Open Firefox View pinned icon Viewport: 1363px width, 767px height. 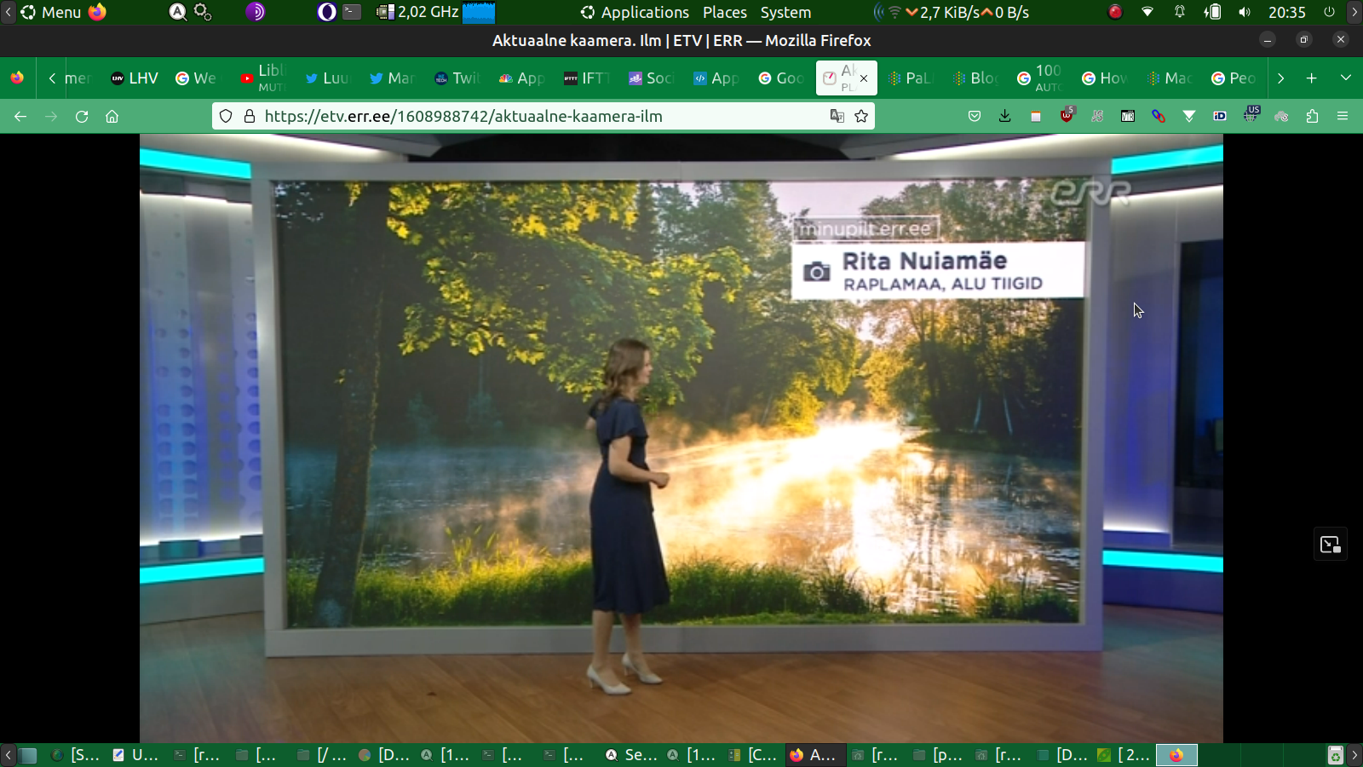17,78
